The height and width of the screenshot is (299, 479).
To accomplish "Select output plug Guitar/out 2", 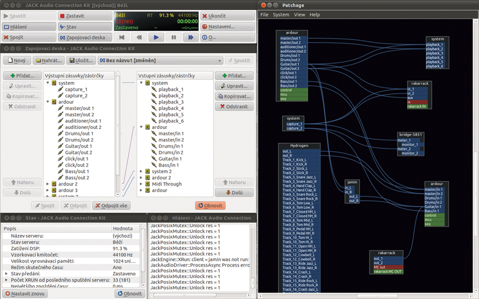I will click(79, 152).
